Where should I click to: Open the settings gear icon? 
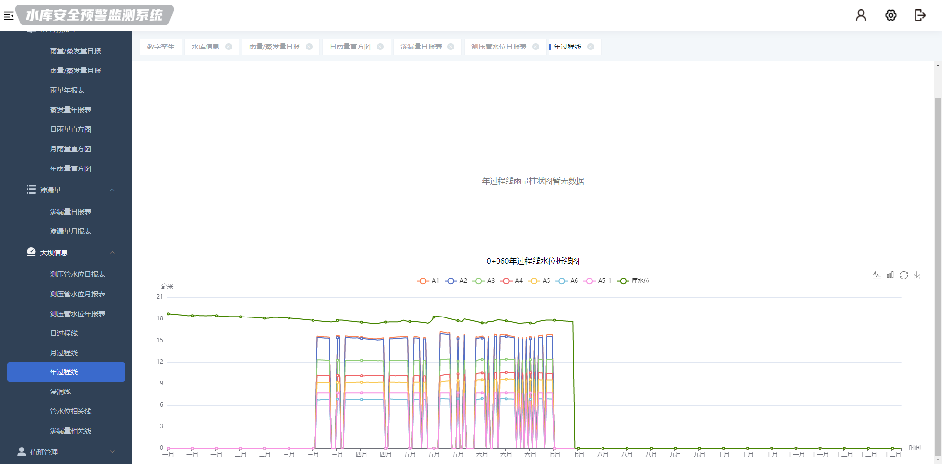pyautogui.click(x=890, y=15)
